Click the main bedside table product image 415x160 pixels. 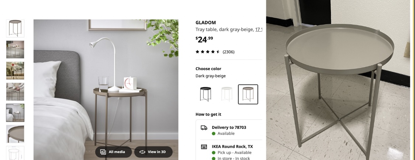[x=106, y=90]
